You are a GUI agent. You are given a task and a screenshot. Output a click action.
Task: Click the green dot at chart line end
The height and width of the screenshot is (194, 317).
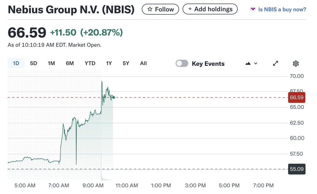click(x=114, y=97)
